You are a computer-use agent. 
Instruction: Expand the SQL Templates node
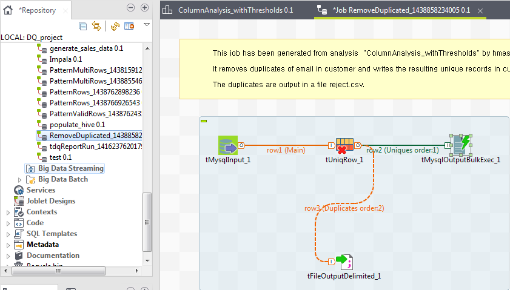[x=8, y=234]
